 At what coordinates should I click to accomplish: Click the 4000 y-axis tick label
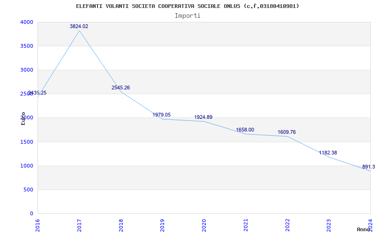(27, 22)
